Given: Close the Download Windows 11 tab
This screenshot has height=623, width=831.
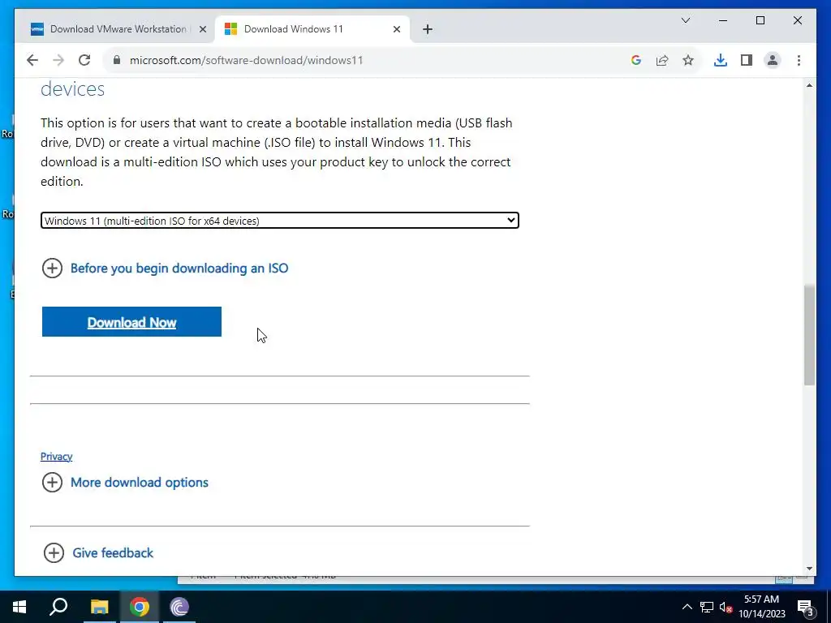Looking at the screenshot, I should [396, 29].
